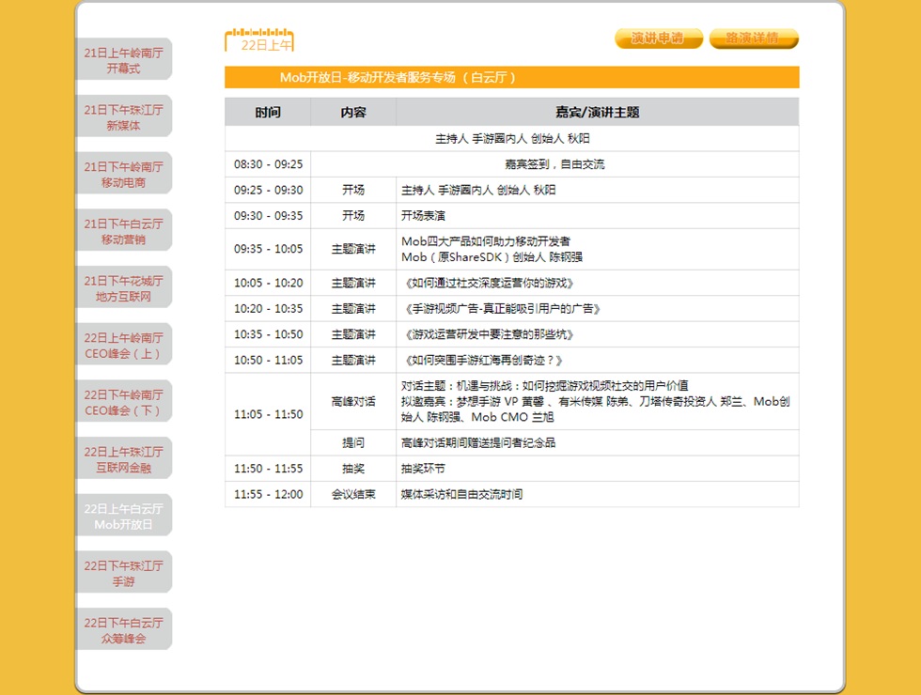Select 22日上午岭南厅 CEO峰会（上） tab
Viewport: 921px width, 695px height.
pyautogui.click(x=123, y=345)
